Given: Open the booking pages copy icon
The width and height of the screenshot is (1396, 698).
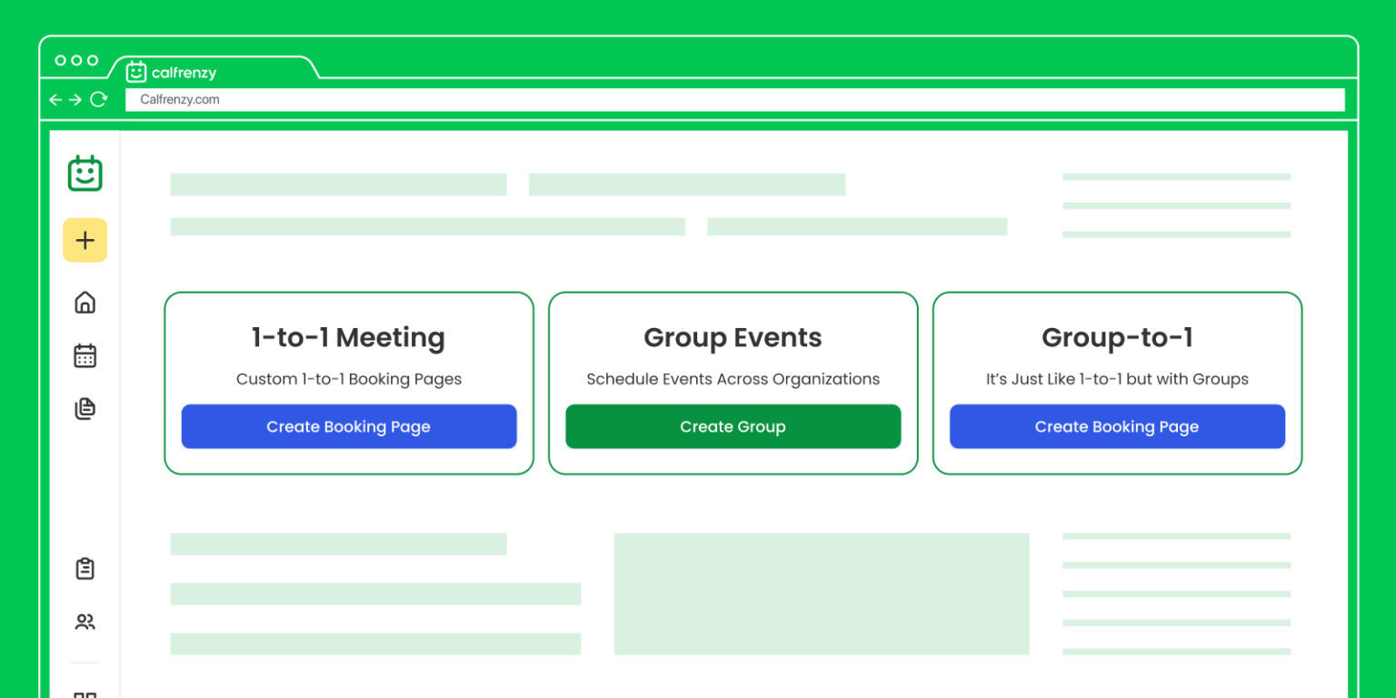Looking at the screenshot, I should (85, 408).
